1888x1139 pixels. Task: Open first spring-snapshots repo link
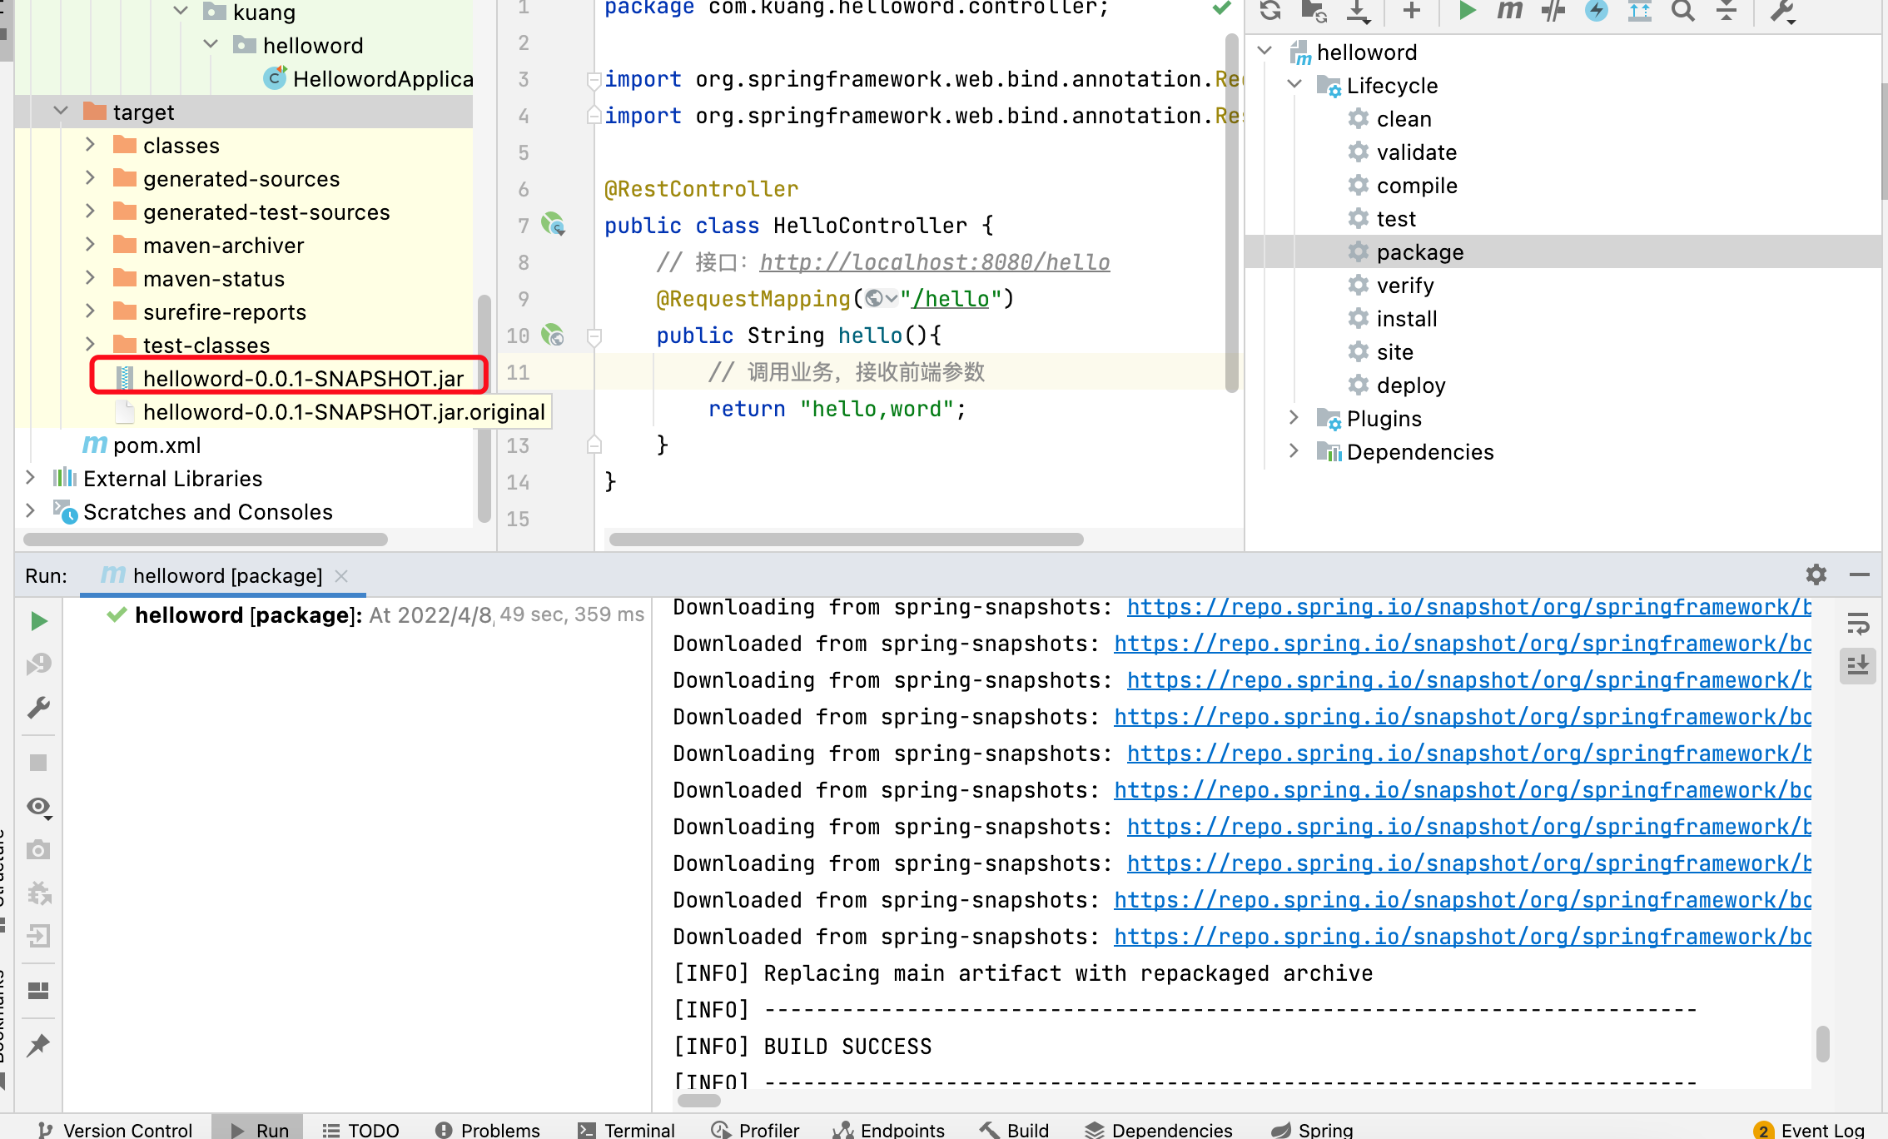[1468, 607]
